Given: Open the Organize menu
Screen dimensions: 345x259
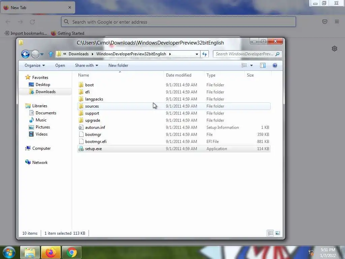Looking at the screenshot, I should 35,65.
